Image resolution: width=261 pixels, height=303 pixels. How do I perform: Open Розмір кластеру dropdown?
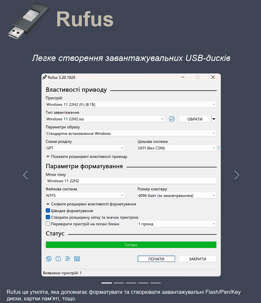(177, 195)
